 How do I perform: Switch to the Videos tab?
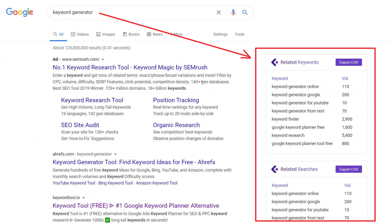click(80, 34)
